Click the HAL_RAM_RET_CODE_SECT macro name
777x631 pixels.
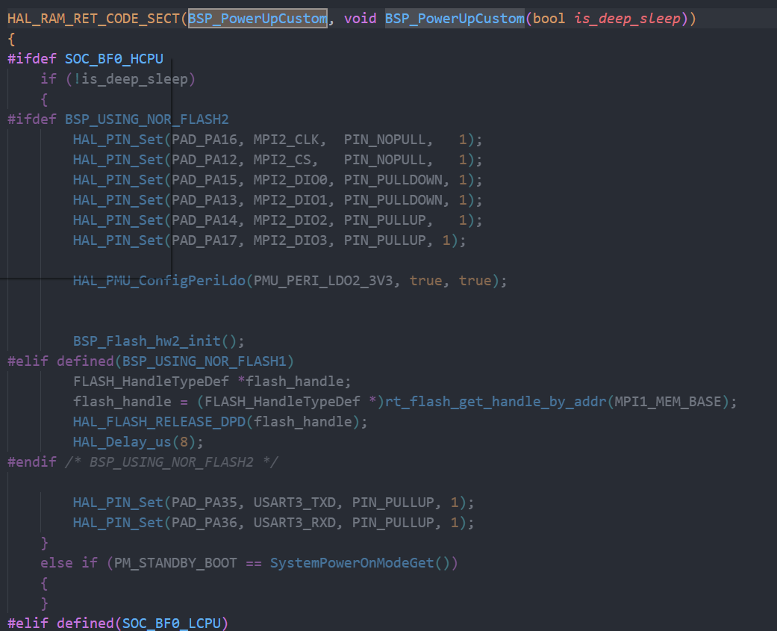pyautogui.click(x=93, y=19)
